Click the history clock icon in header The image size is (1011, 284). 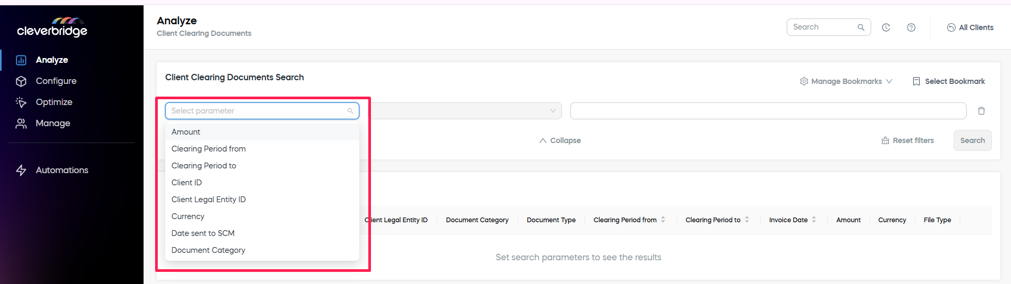[886, 27]
